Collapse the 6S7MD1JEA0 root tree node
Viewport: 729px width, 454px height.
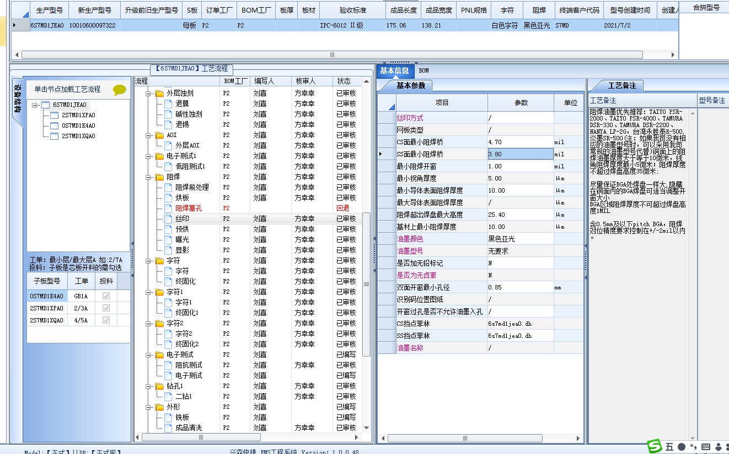pyautogui.click(x=35, y=105)
